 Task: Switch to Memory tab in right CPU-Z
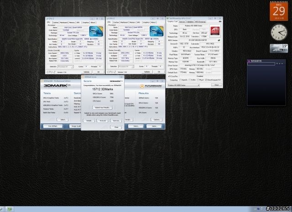tap(132, 22)
